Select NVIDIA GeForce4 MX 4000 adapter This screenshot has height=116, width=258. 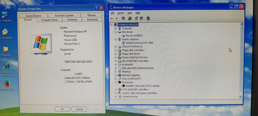pos(139,43)
